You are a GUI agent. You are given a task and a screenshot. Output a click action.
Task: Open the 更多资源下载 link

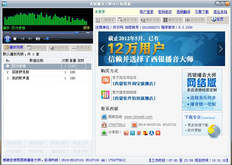pos(198,125)
